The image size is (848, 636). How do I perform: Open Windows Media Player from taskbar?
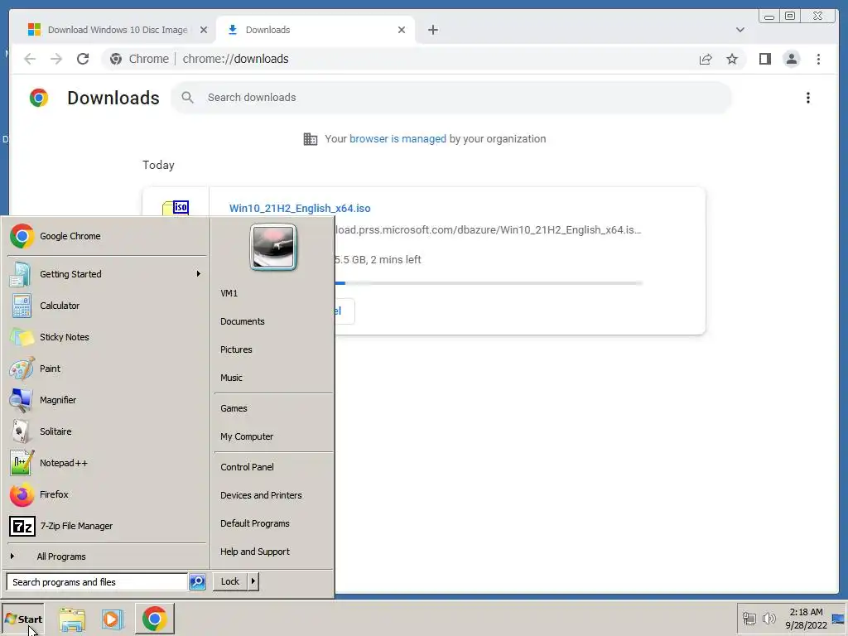tap(113, 619)
